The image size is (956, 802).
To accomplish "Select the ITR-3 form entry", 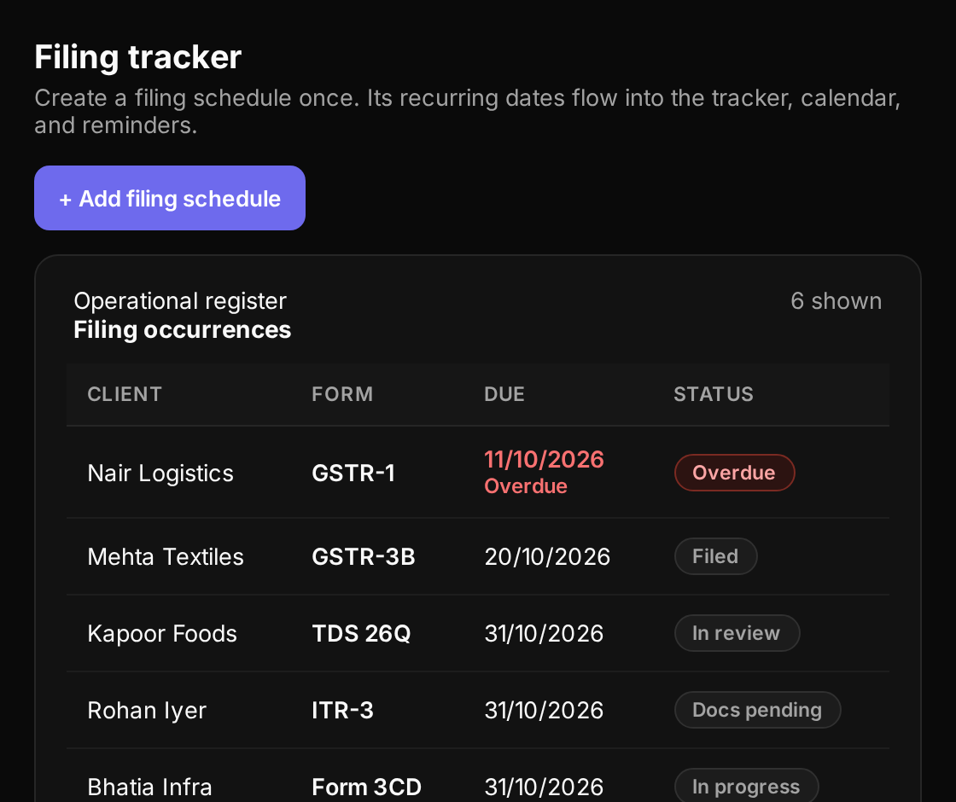I will tap(342, 710).
